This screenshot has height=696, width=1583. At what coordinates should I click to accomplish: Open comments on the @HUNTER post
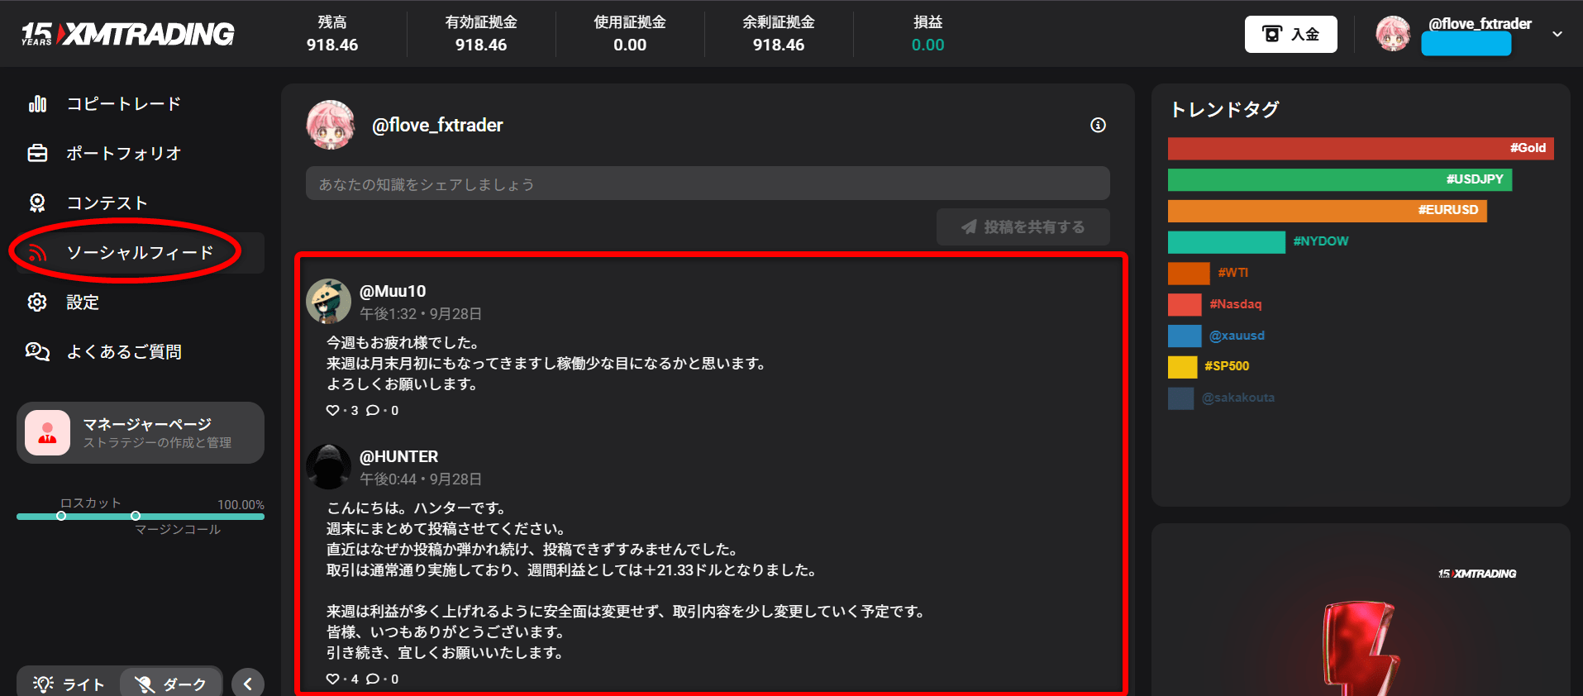[x=373, y=679]
